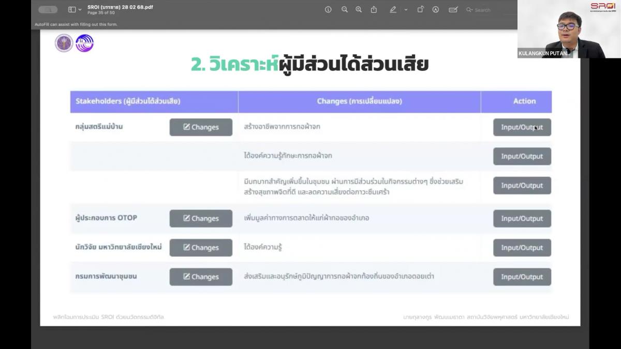Click the form filling toolbar icon
Viewport: 621px width, 349px height.
(453, 9)
